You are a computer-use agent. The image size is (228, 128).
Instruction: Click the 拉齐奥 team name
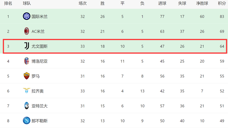coord(37,91)
